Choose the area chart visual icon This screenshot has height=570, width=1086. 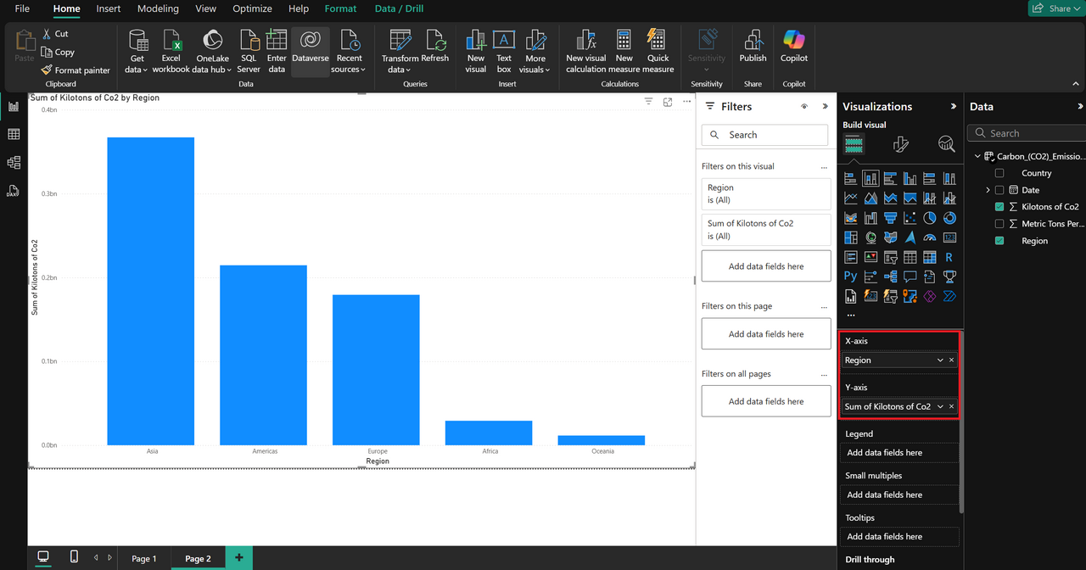point(870,198)
